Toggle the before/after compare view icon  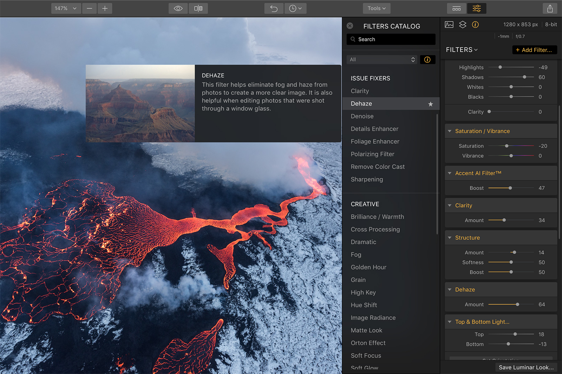tap(198, 8)
